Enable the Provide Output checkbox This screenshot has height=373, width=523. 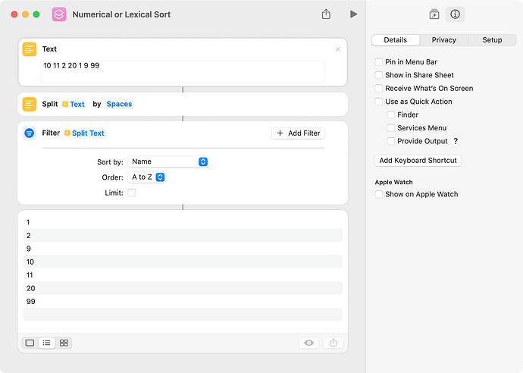[390, 141]
